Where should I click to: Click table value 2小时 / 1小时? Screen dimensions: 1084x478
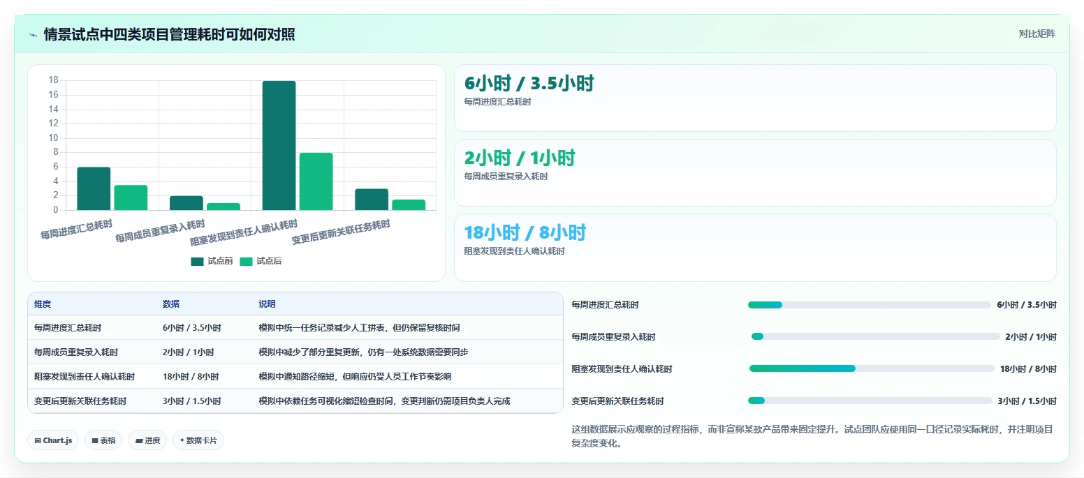189,352
